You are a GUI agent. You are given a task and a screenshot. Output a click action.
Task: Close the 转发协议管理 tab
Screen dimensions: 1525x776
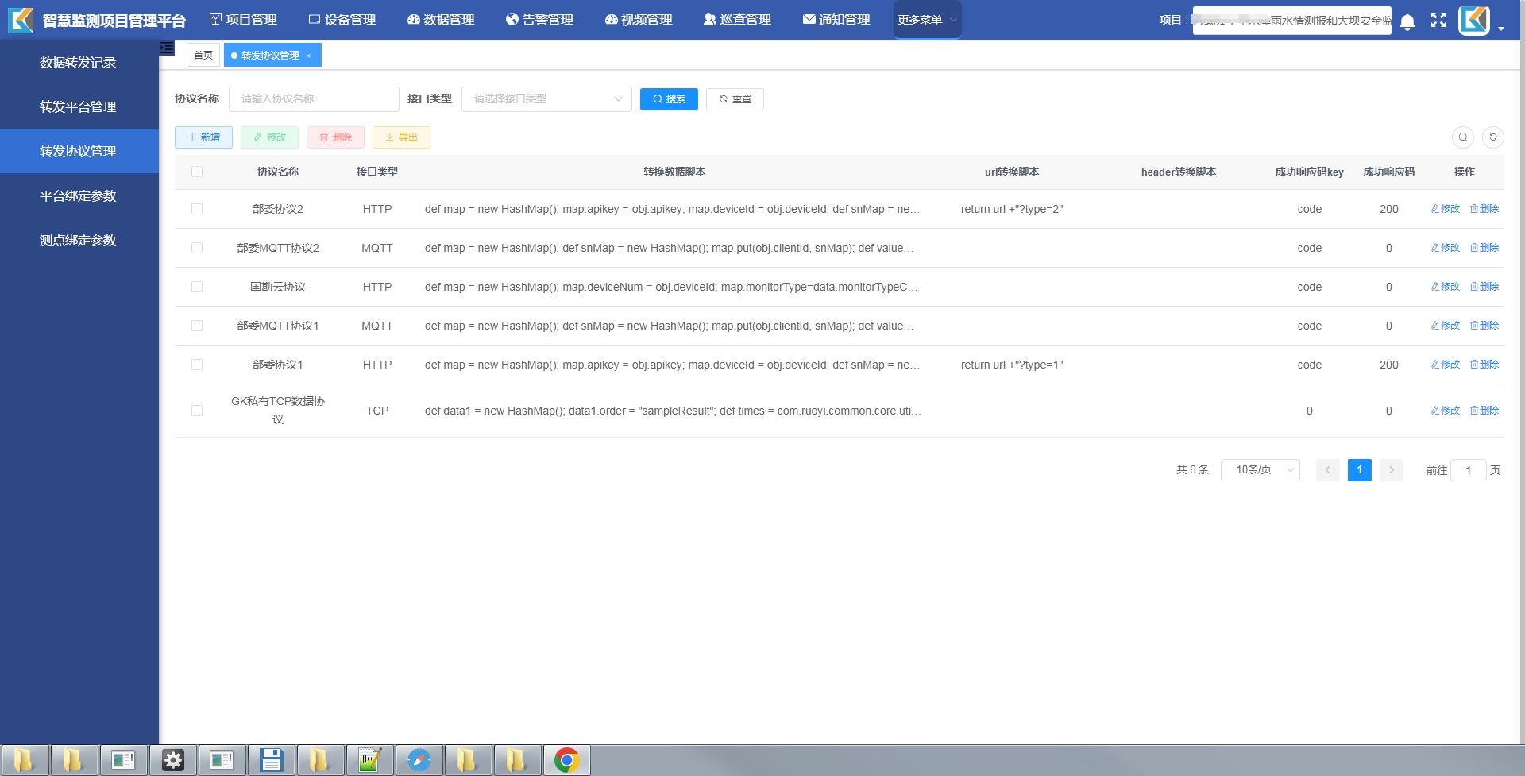coord(308,56)
